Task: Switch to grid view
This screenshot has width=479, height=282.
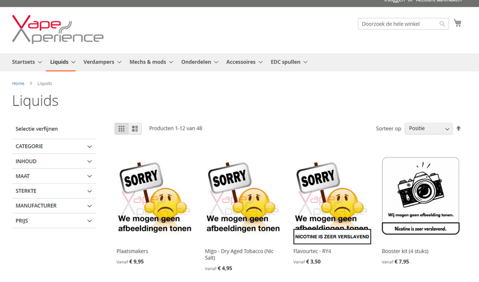Action: [x=121, y=129]
